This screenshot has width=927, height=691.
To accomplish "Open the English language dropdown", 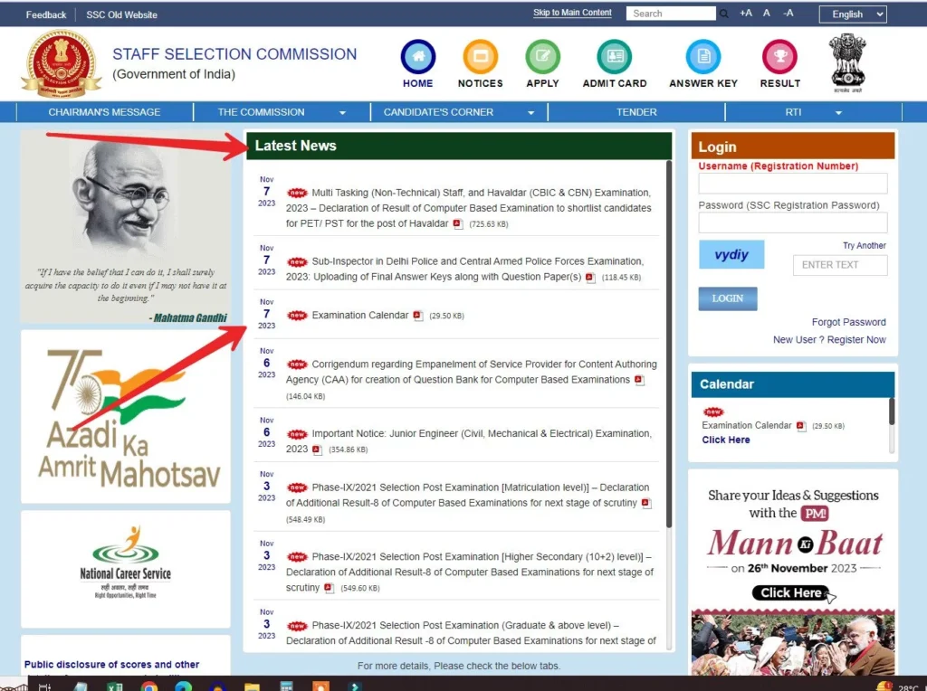I will (x=853, y=14).
